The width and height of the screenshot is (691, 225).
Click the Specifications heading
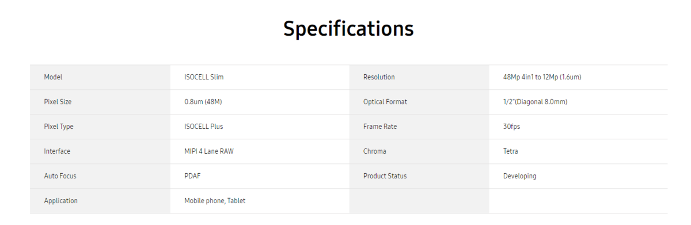[348, 29]
